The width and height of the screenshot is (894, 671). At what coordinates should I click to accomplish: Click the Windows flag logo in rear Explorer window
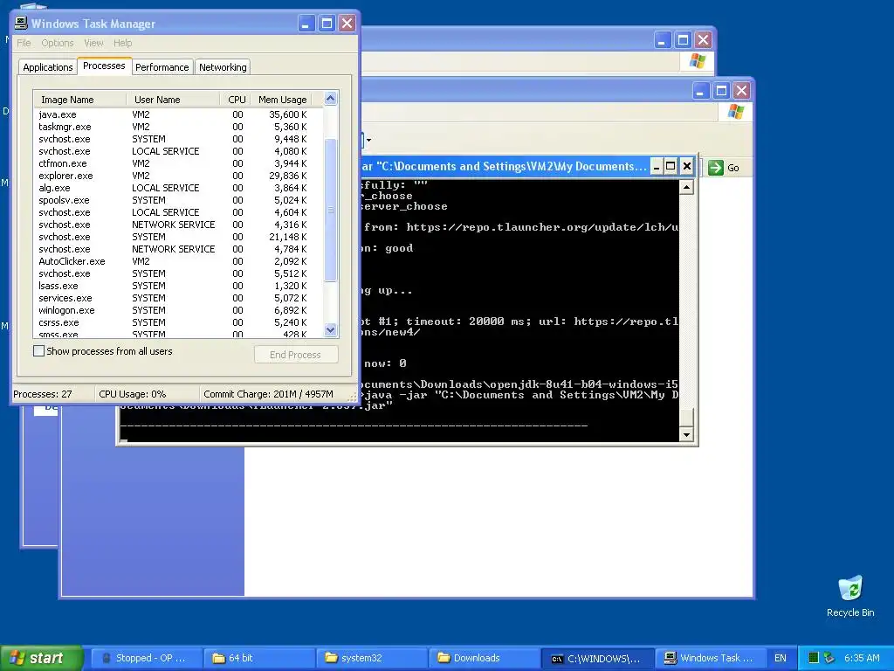click(x=697, y=61)
